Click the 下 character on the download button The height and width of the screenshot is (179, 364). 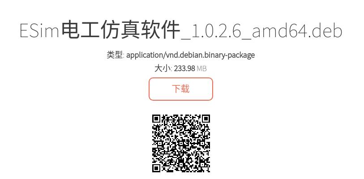click(x=176, y=89)
